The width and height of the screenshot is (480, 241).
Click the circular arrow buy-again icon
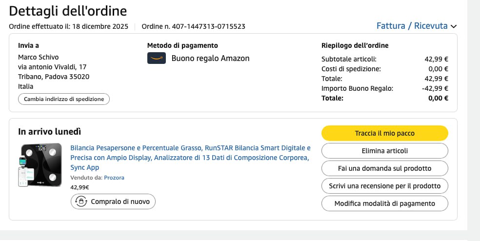[x=81, y=201]
